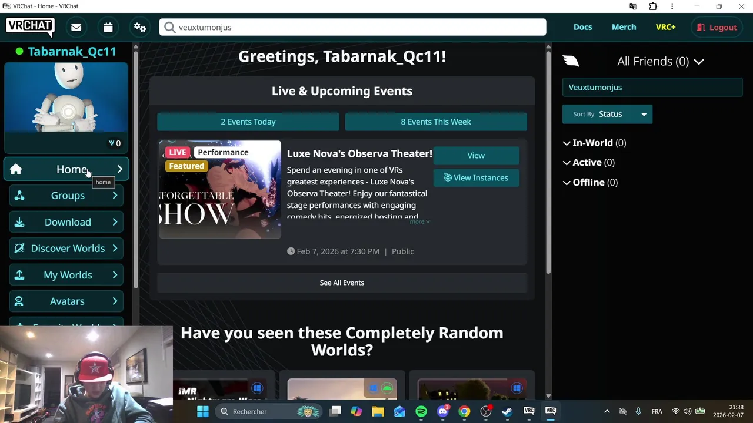Click the Home house icon in sidebar
The image size is (753, 423).
pos(16,169)
